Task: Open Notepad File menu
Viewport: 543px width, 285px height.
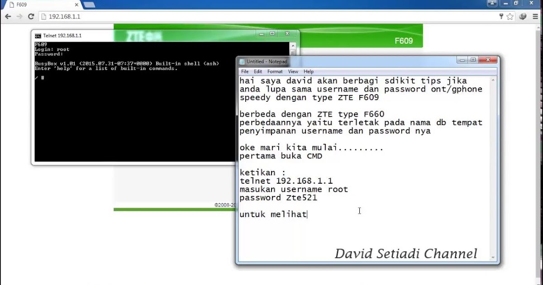Action: point(245,71)
